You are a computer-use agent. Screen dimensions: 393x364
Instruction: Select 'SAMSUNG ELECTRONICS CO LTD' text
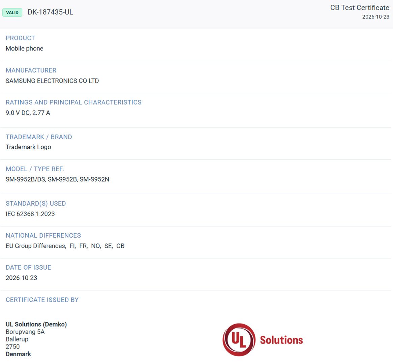[52, 81]
